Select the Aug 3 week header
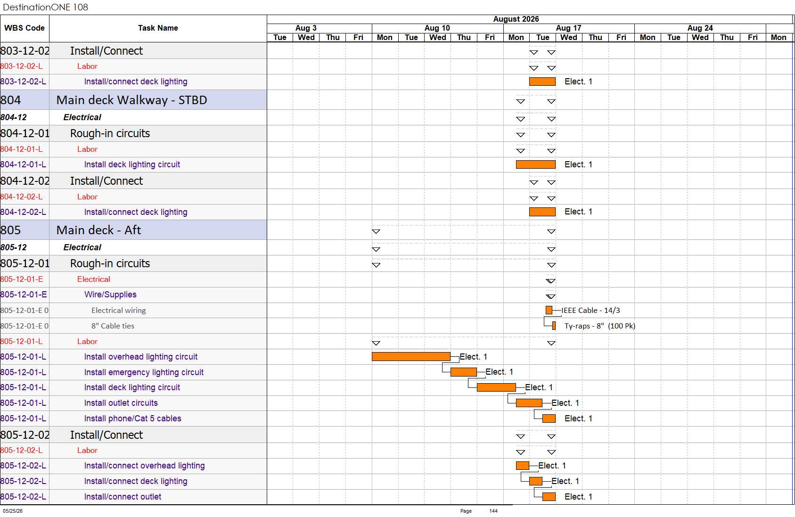795x517 pixels. pos(306,28)
